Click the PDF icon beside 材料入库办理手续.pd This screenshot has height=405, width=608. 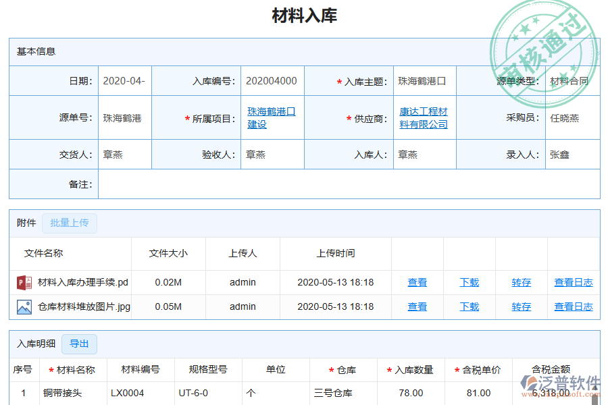tap(23, 282)
